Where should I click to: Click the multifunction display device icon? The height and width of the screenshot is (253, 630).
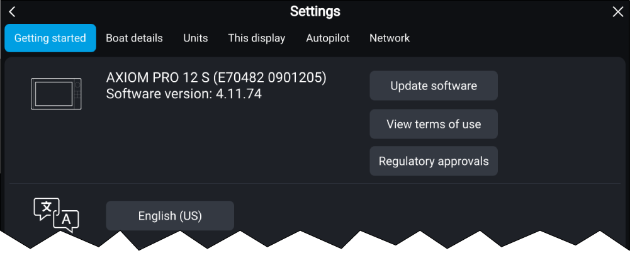click(56, 93)
